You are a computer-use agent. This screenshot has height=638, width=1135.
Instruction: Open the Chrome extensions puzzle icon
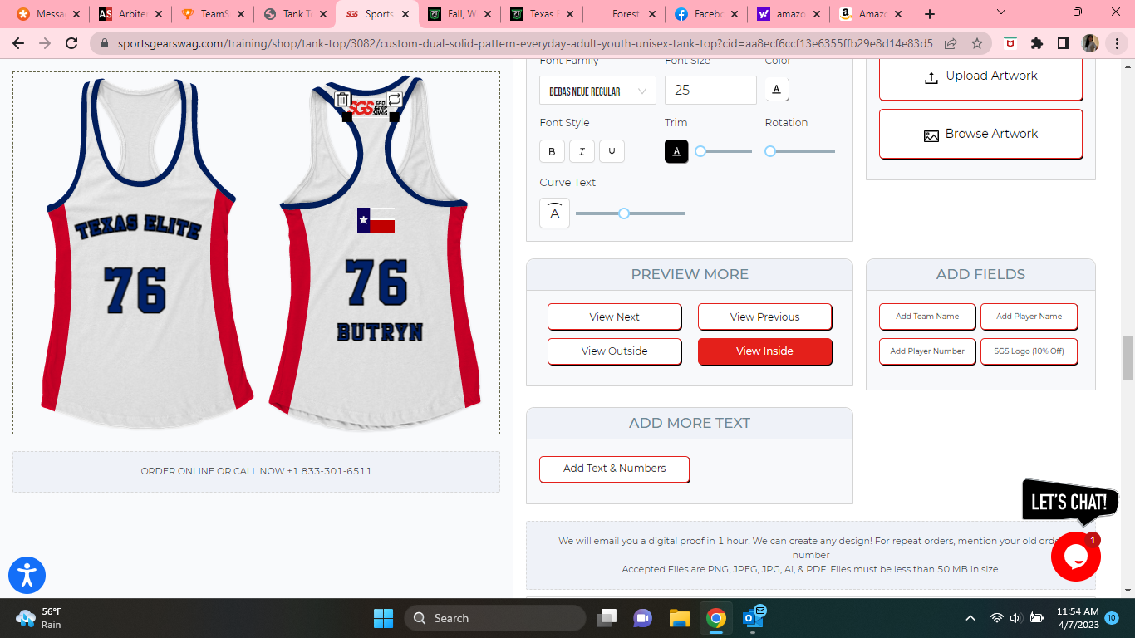1036,42
